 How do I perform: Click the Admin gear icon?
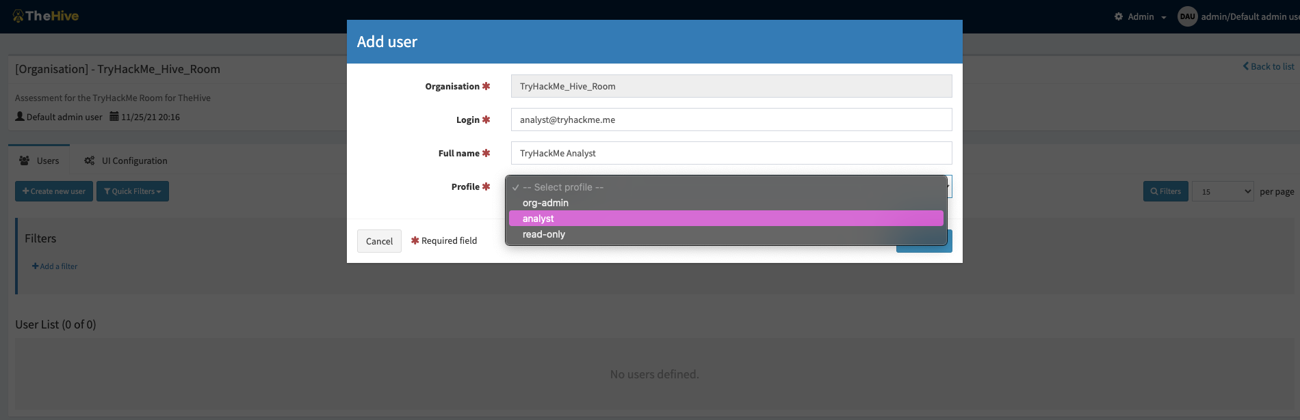(1119, 16)
